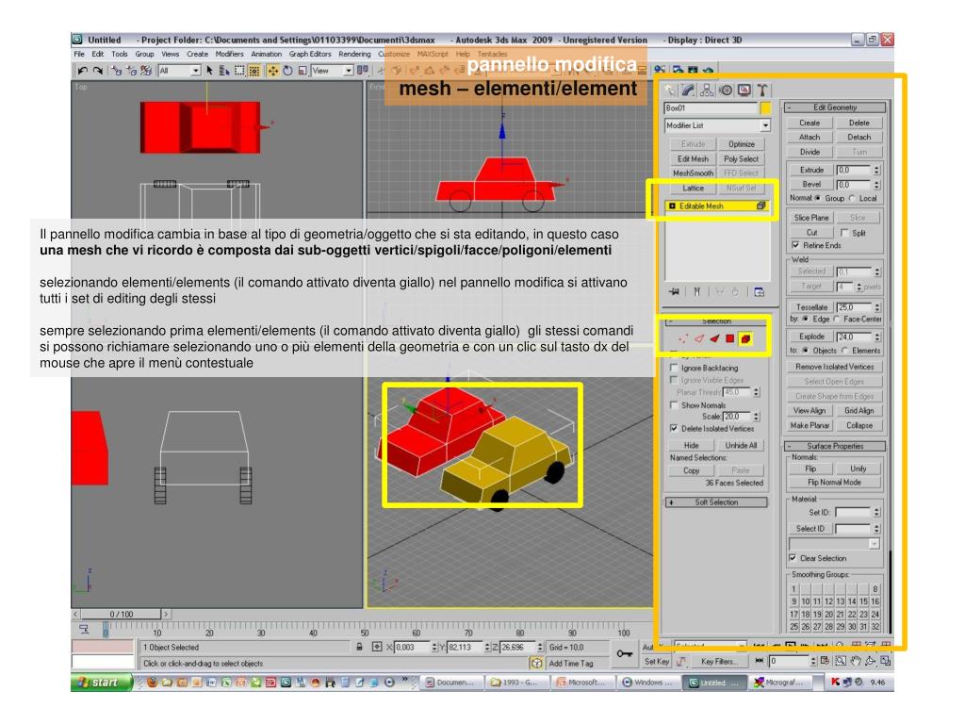This screenshot has width=965, height=724.
Task: Open the Motion command panel tab
Action: [726, 90]
